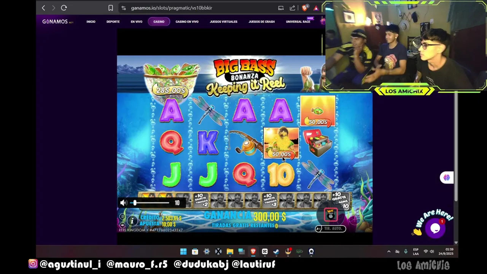Increase the bet with the plus button
The image size is (487, 274).
[x=354, y=219]
